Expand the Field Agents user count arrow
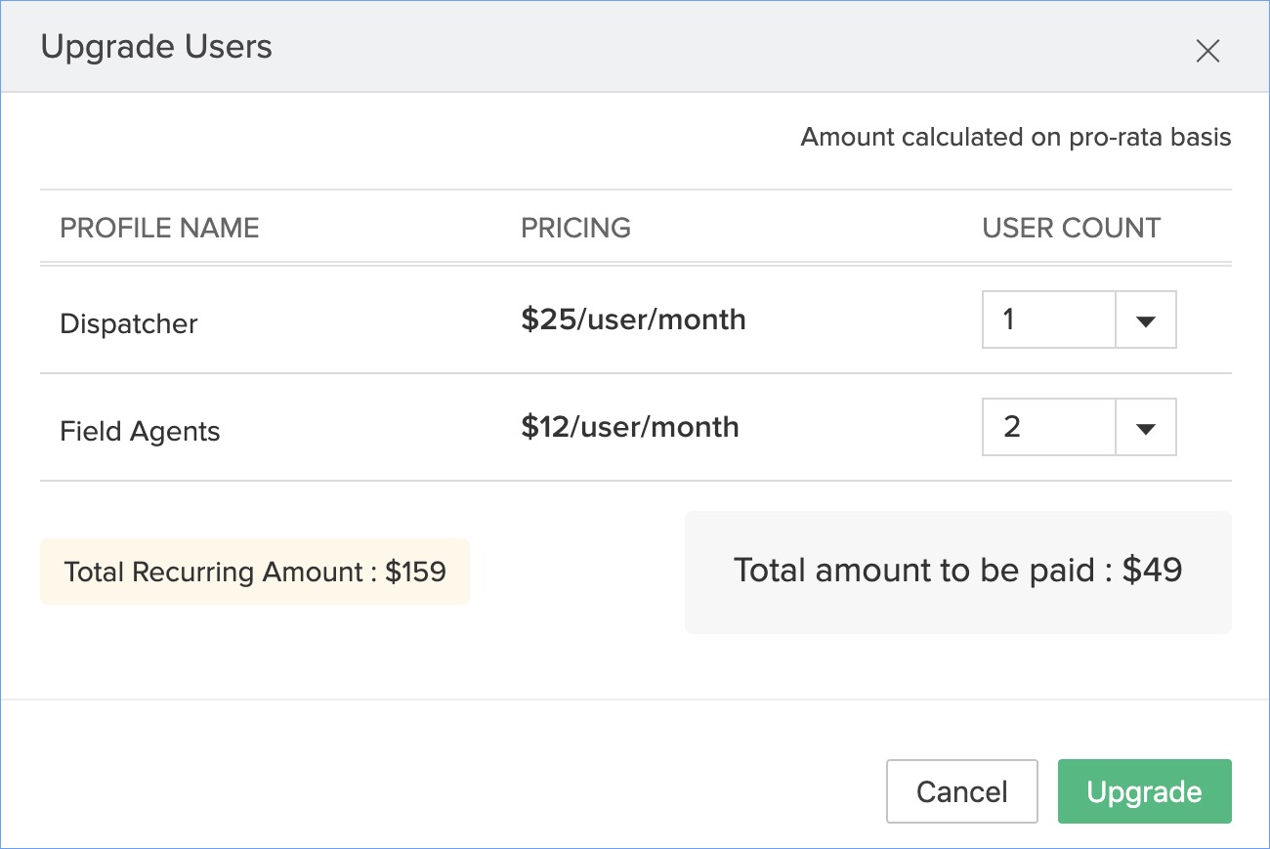 click(x=1146, y=427)
